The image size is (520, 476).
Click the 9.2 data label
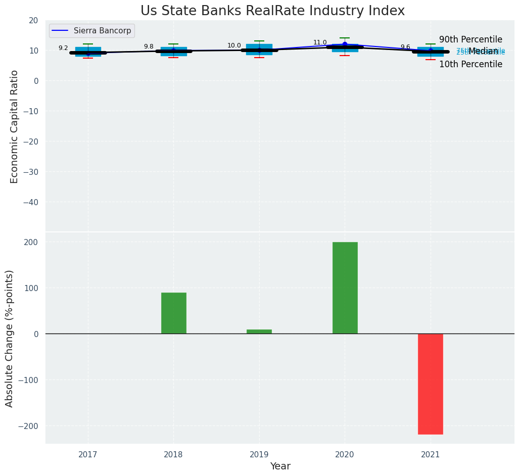pyautogui.click(x=63, y=48)
